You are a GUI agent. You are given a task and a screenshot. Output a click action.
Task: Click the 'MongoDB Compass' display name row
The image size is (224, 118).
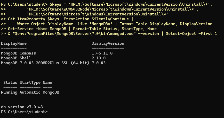[18, 53]
